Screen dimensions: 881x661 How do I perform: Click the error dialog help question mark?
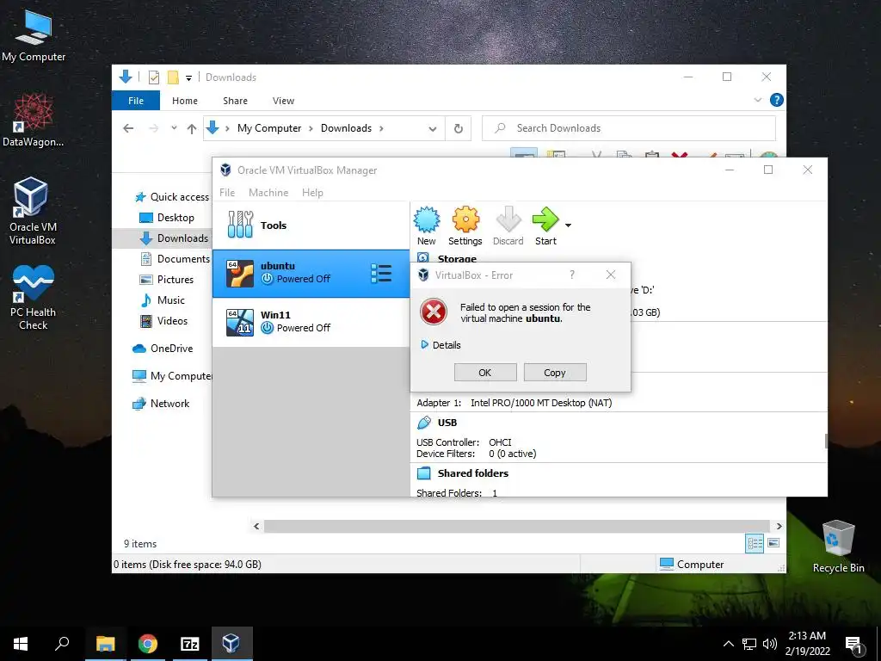572,275
